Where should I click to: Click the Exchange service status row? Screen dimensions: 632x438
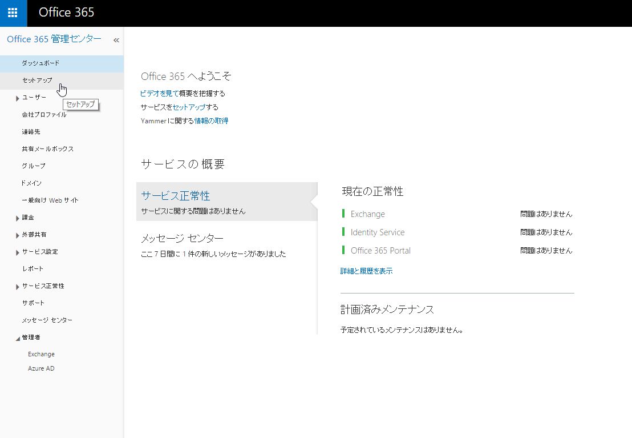pyautogui.click(x=457, y=214)
